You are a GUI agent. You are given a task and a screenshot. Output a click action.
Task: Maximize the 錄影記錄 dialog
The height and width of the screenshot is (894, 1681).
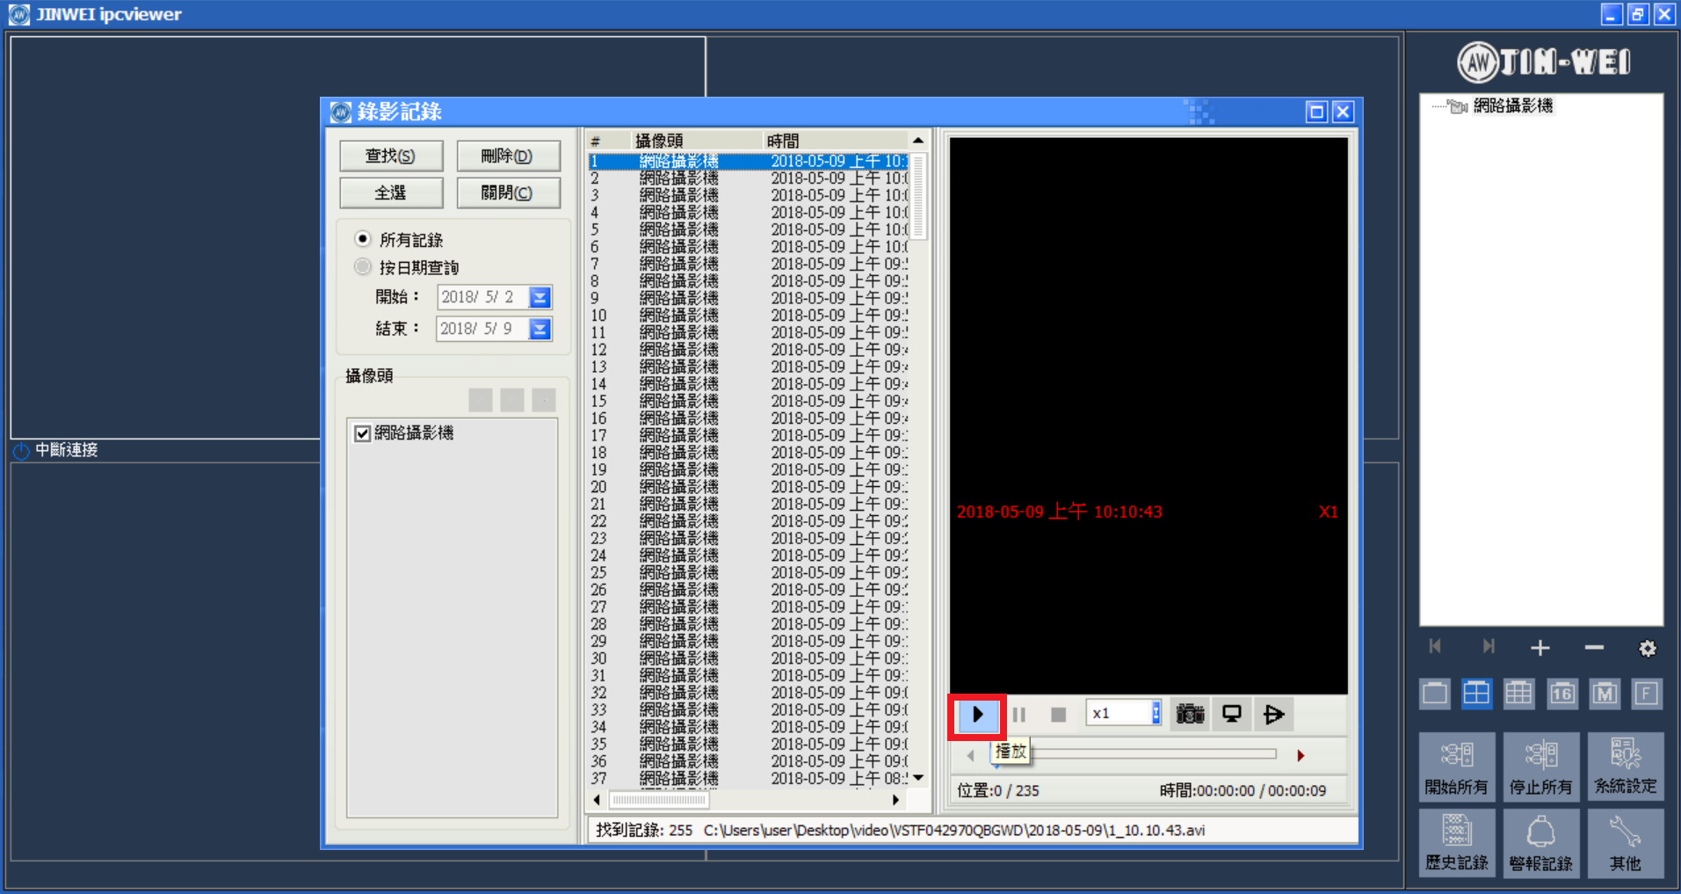tap(1315, 112)
